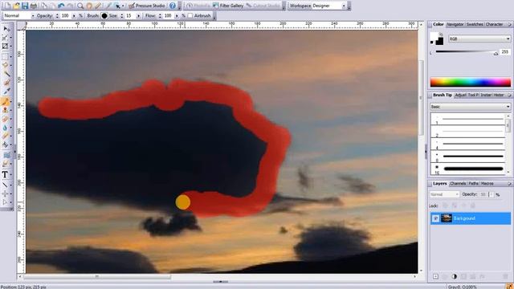Switch to the Channels tab
514x289 pixels.
(x=458, y=184)
